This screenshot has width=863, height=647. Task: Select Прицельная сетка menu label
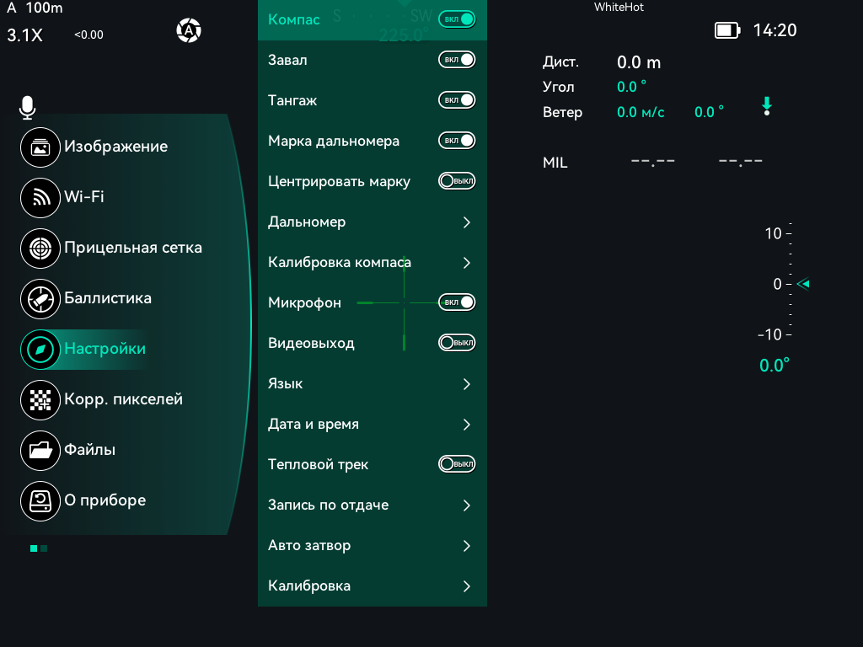133,248
